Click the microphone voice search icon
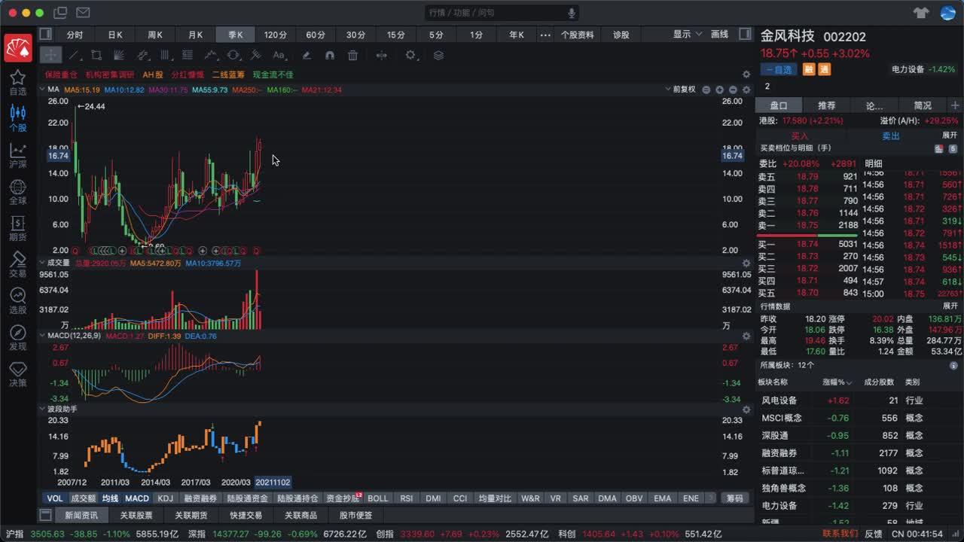Image resolution: width=964 pixels, height=542 pixels. click(572, 13)
